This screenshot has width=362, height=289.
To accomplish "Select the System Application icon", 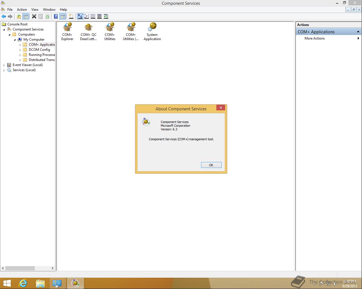I will coord(152,32).
